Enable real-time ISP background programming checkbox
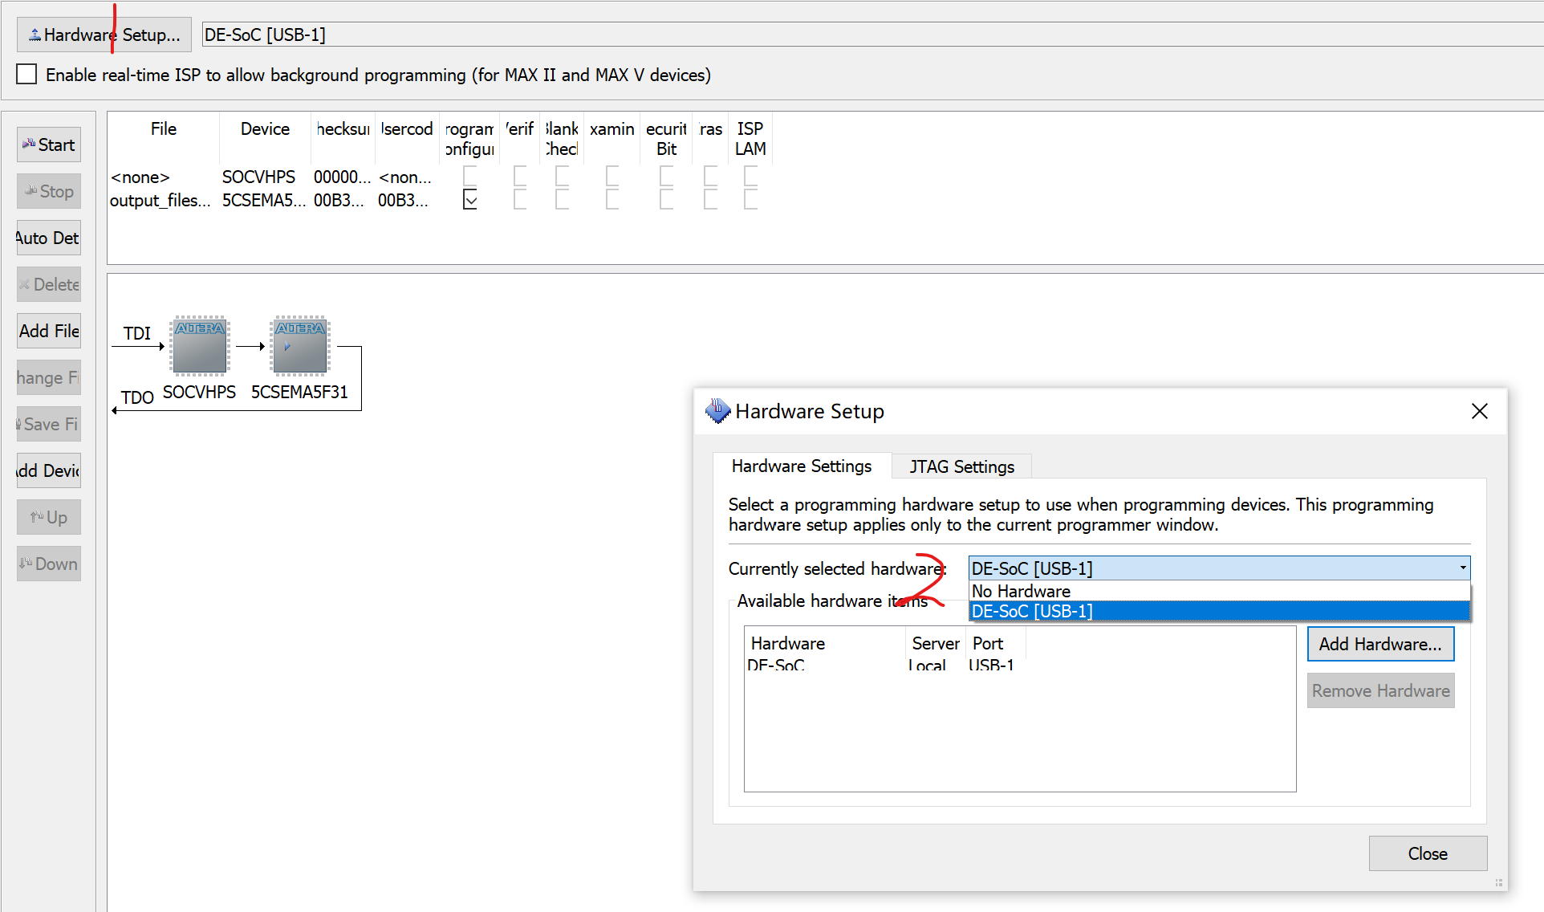1544x912 pixels. tap(26, 75)
